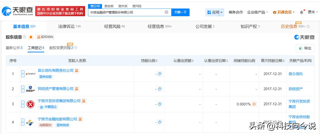Open the 昆仑信托有限责任公司 company link
The height and width of the screenshot is (134, 320).
click(x=56, y=71)
